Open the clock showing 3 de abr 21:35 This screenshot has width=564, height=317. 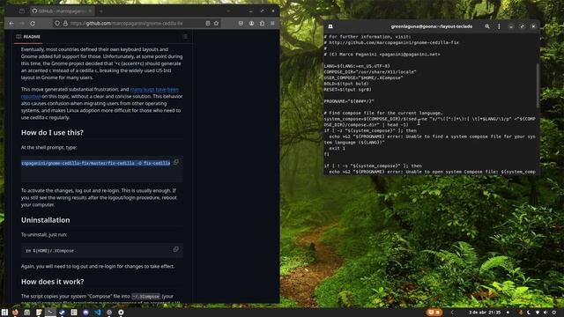point(485,313)
